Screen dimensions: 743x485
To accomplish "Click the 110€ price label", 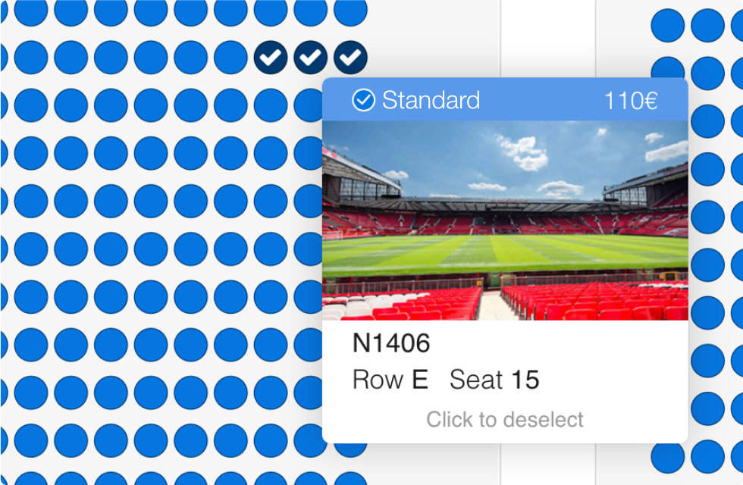I will (x=630, y=100).
